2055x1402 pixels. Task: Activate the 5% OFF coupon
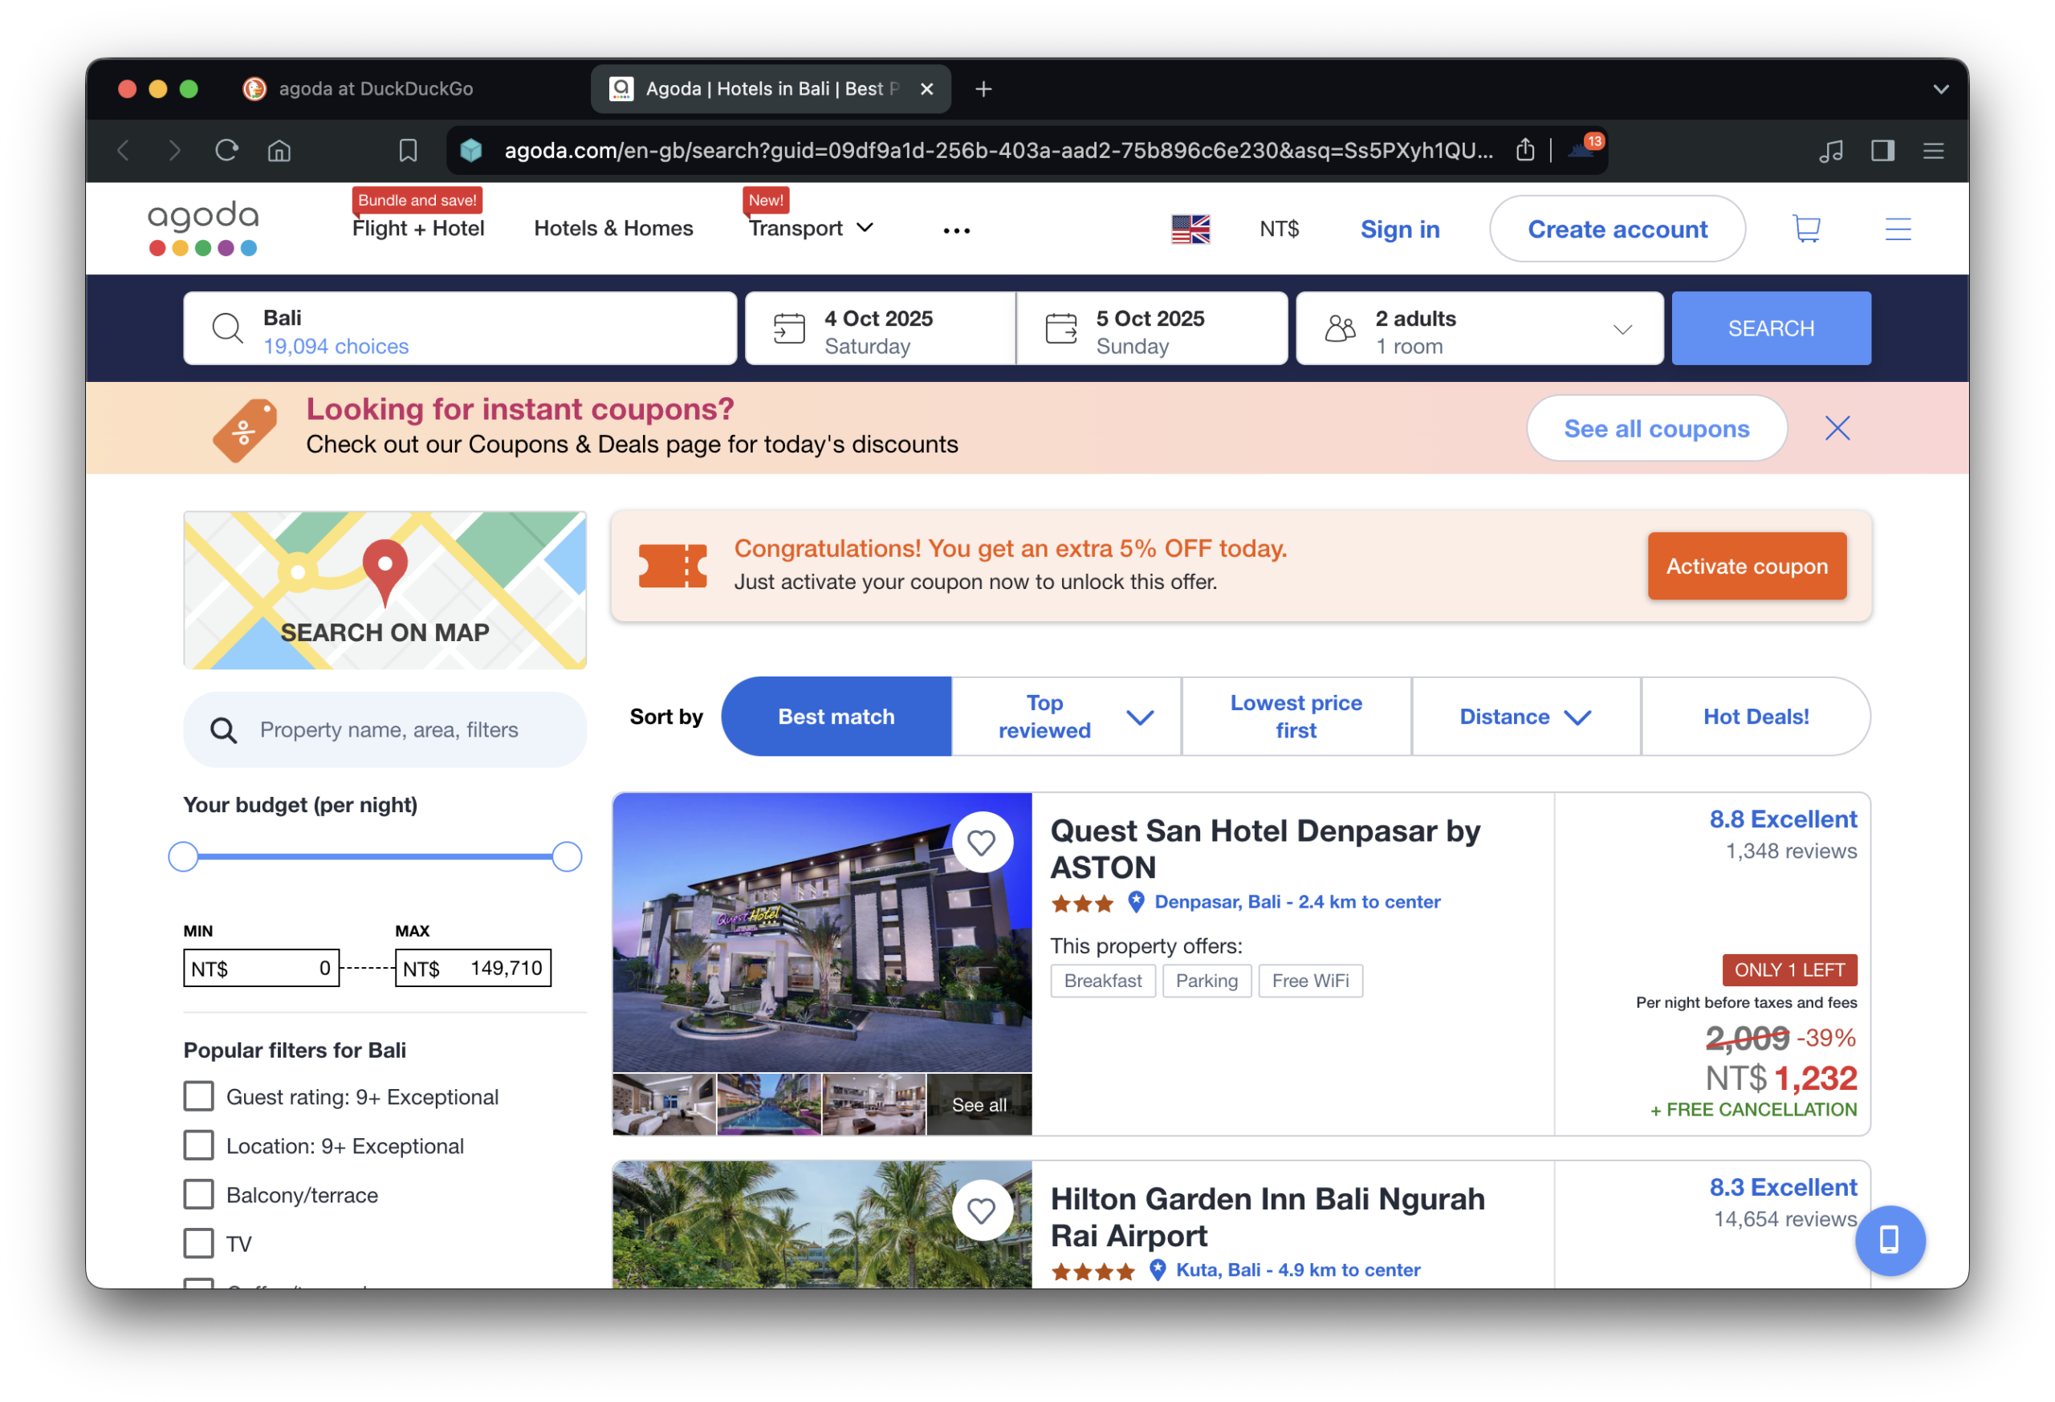coord(1747,566)
